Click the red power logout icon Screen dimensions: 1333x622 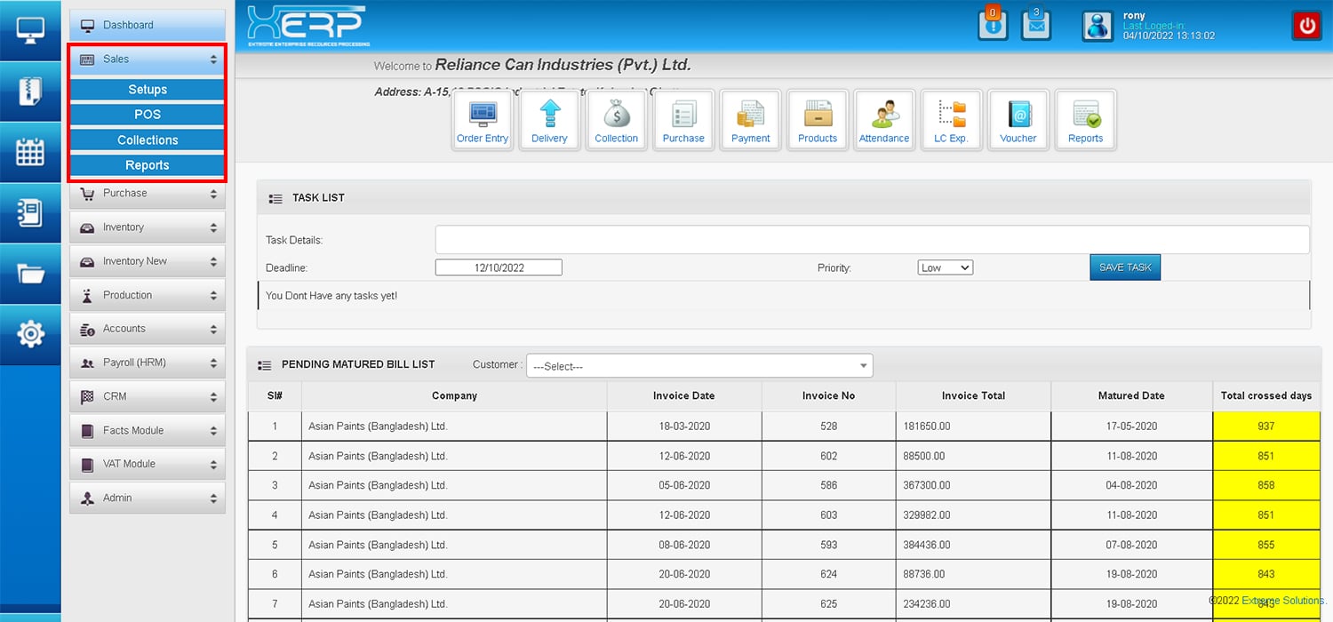[1306, 26]
